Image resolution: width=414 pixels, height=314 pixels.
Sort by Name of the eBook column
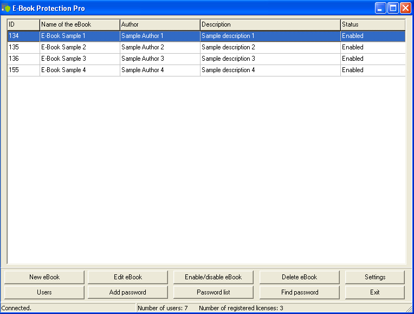[80, 24]
